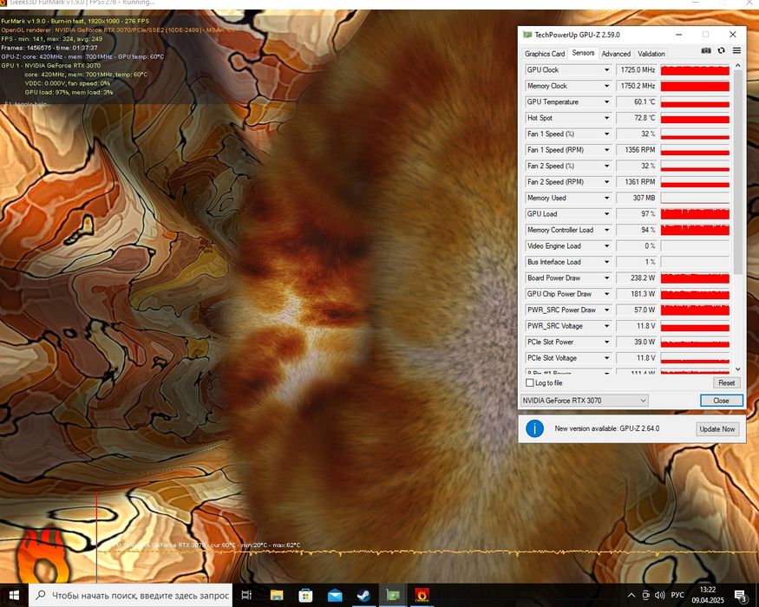Screen dimensions: 759x607
Task: Open PWR_SRC Power Draw dropdown
Action: (x=606, y=310)
